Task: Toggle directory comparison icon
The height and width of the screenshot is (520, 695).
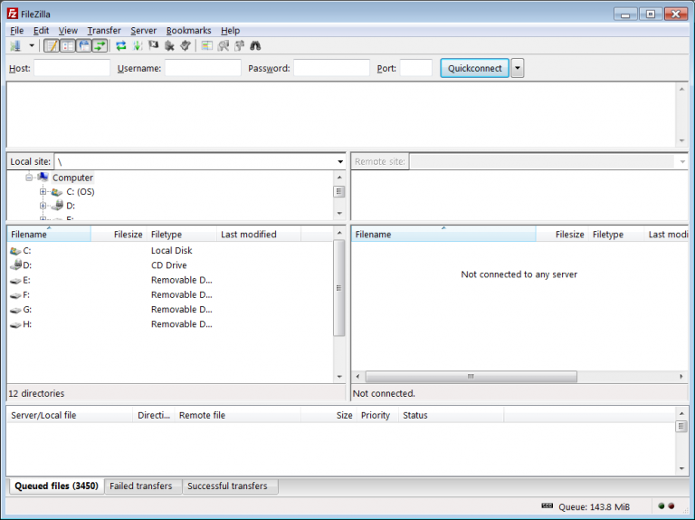Action: [223, 45]
